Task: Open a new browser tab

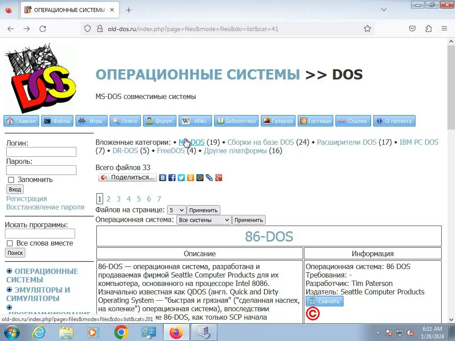Action: (x=128, y=10)
